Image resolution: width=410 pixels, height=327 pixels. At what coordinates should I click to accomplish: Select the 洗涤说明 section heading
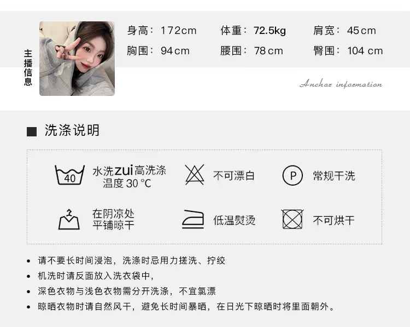click(72, 130)
